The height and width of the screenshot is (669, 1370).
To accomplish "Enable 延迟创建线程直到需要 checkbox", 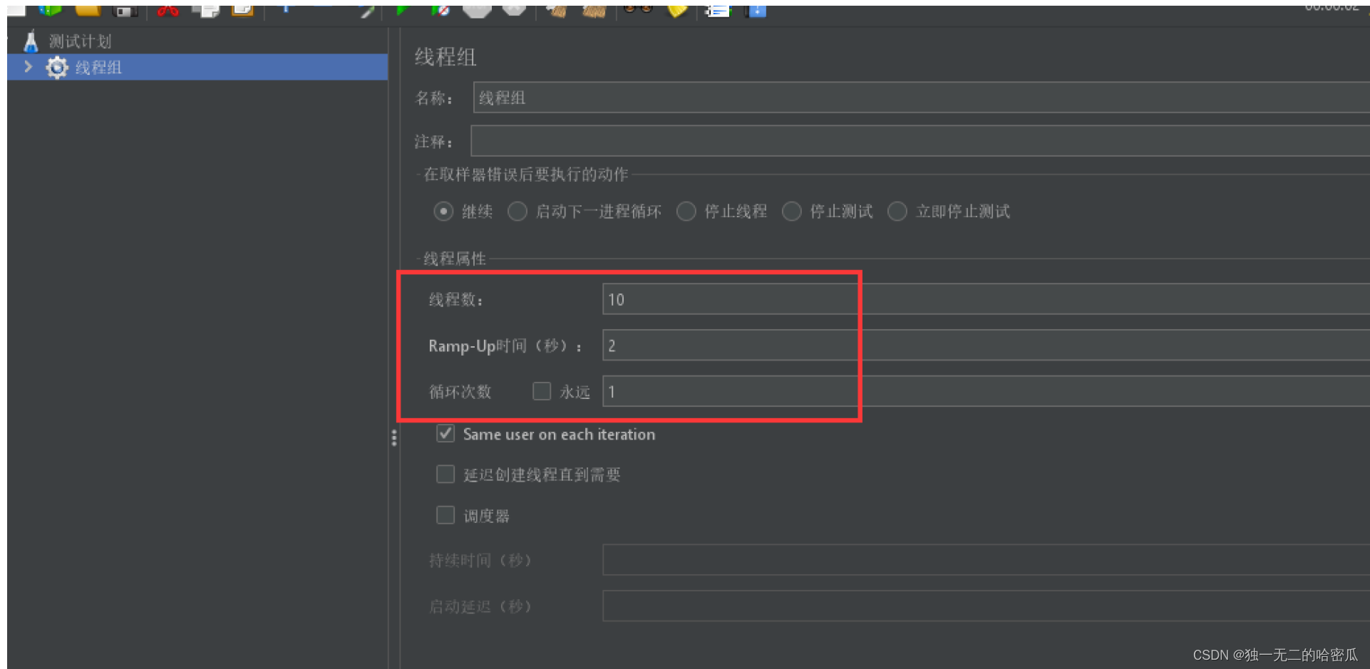I will pyautogui.click(x=445, y=474).
